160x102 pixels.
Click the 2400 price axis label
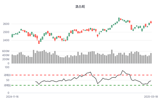[x=6, y=40]
